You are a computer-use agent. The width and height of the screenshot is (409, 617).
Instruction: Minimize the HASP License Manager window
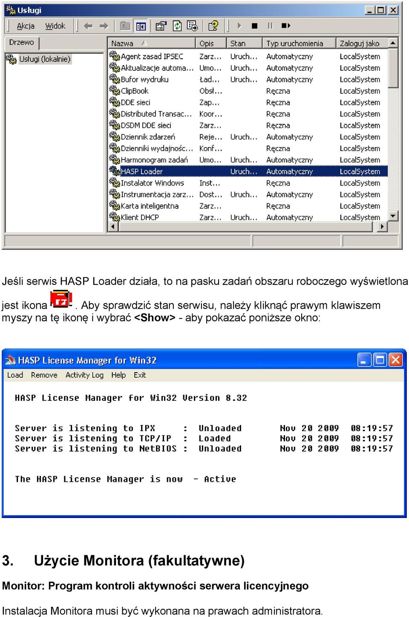364,360
